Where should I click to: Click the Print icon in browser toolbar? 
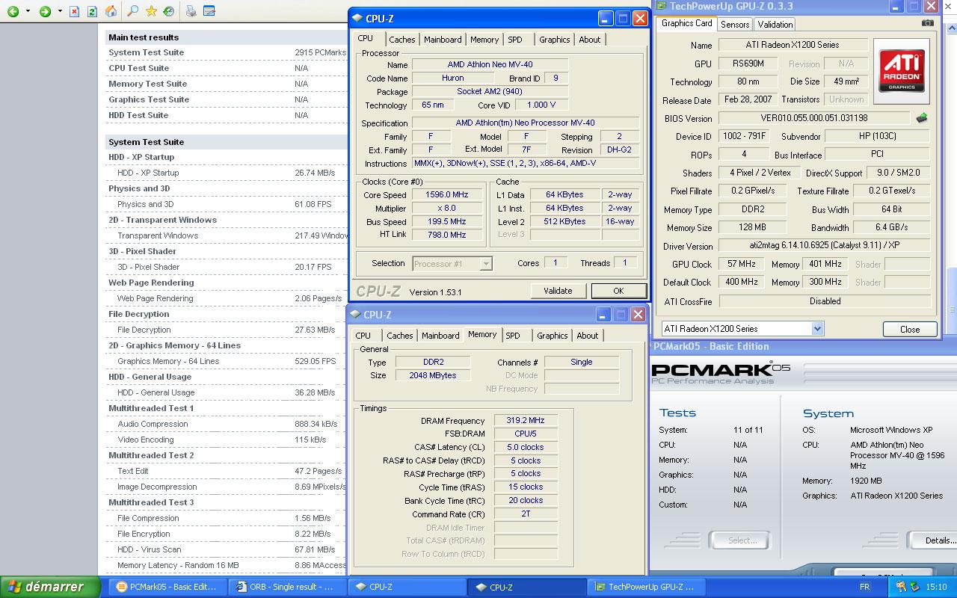pyautogui.click(x=191, y=11)
